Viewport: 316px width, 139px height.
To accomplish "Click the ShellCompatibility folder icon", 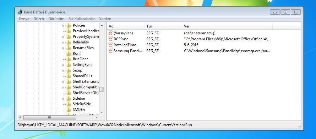I will click(69, 87).
